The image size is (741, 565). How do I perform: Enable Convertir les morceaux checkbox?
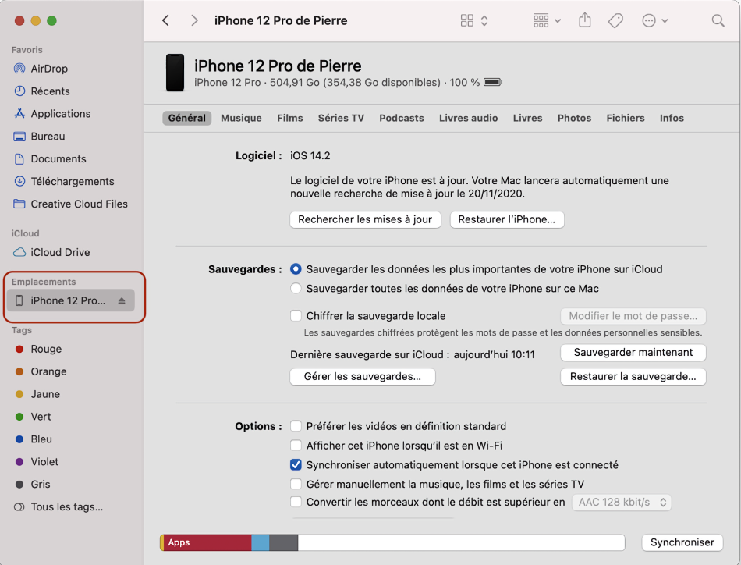point(296,502)
